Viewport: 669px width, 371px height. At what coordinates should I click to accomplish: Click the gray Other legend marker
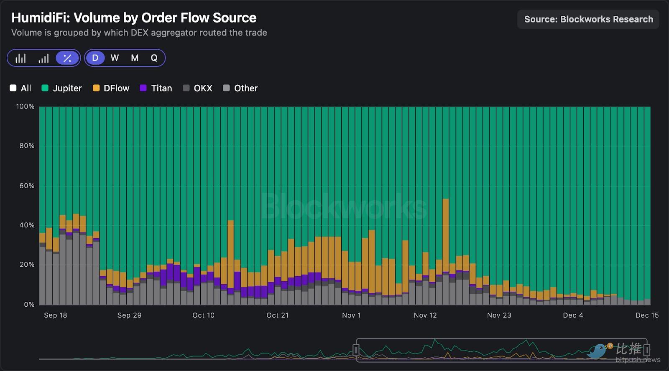[226, 88]
